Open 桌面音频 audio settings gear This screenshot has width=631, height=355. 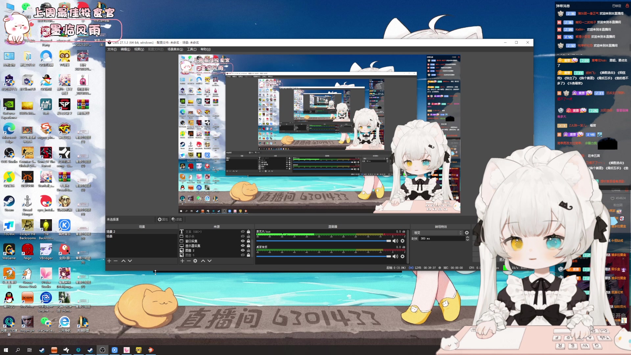point(403,256)
